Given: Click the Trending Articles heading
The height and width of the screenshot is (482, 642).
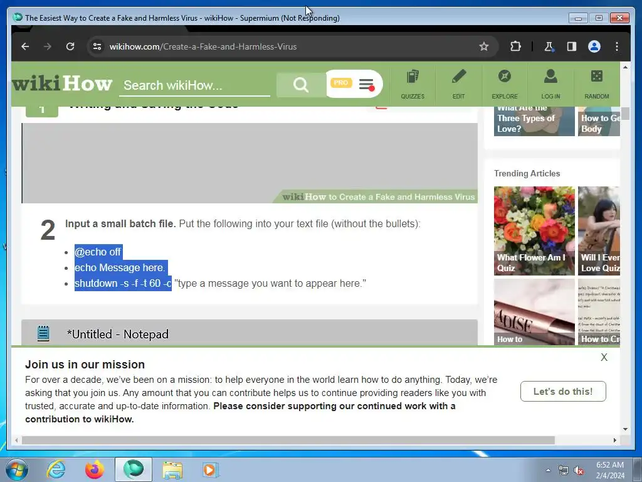Looking at the screenshot, I should pyautogui.click(x=527, y=173).
